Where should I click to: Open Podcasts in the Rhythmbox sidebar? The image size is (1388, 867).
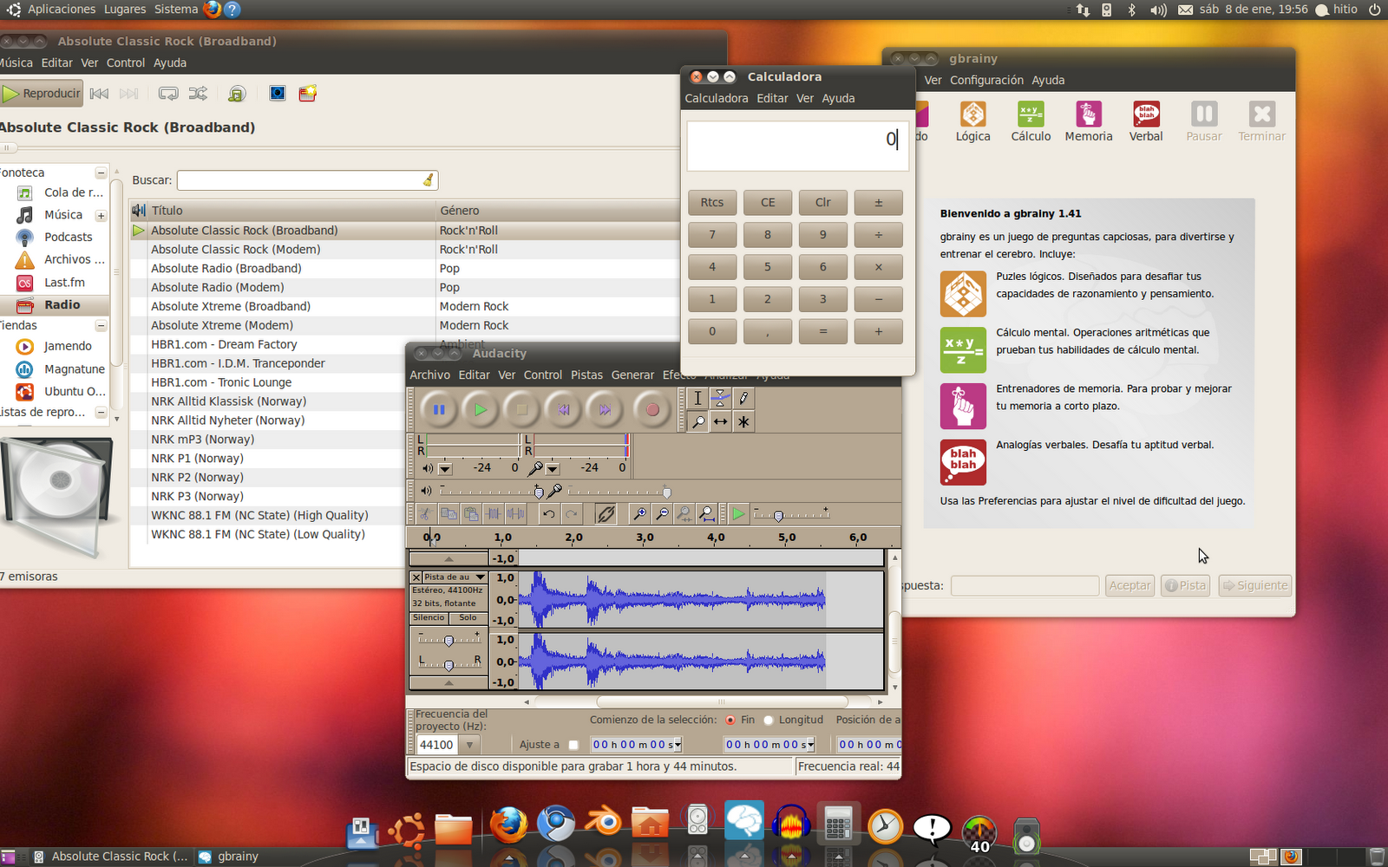pos(68,237)
